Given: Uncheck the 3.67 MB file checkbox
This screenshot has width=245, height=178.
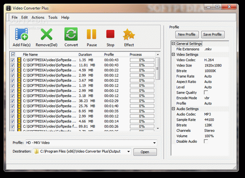Looking at the screenshot, I should (13, 80).
